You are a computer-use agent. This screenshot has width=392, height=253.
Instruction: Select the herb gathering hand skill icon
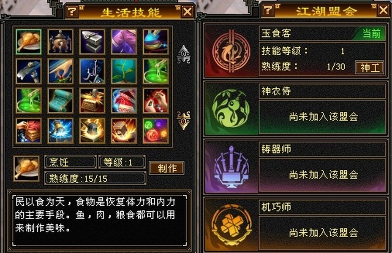pos(60,71)
